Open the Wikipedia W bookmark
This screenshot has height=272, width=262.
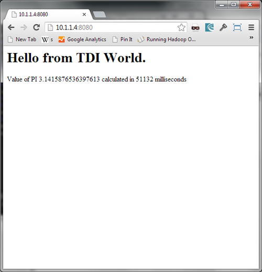pos(47,39)
